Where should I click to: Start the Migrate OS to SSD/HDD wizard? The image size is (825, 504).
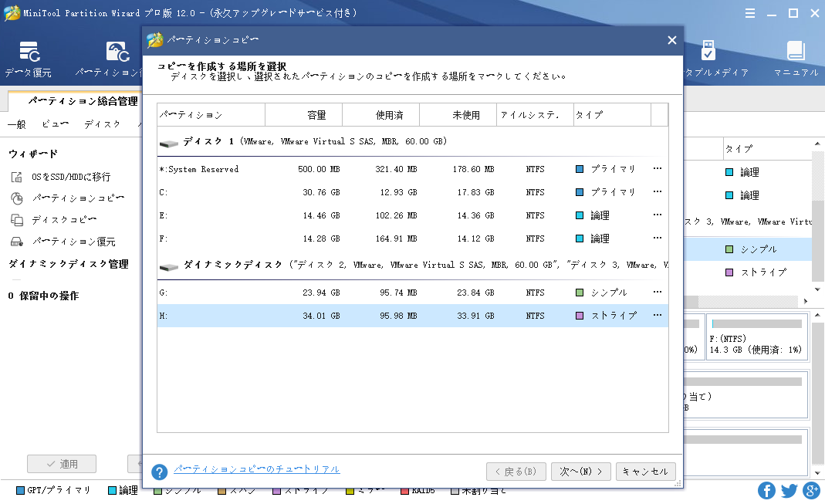(x=70, y=177)
